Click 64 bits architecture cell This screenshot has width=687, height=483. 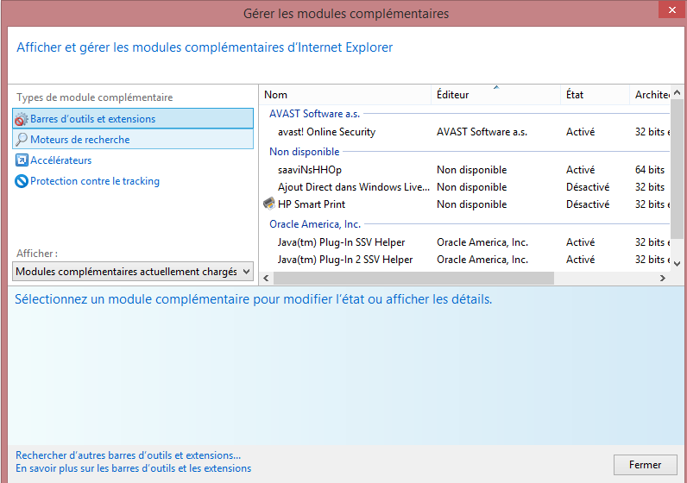click(x=650, y=169)
